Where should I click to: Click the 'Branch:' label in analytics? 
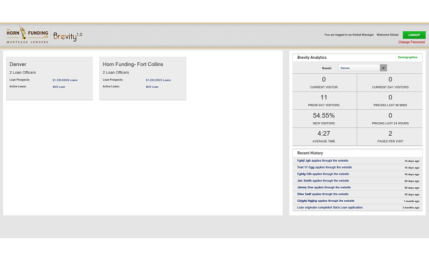(x=327, y=68)
